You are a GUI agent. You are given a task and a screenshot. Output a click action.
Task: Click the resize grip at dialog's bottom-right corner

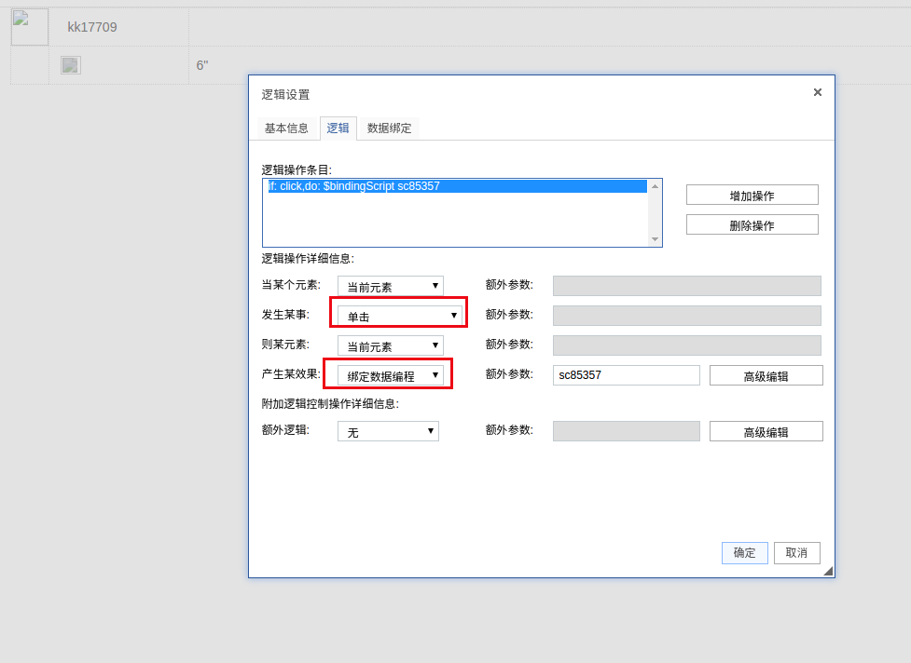(x=827, y=571)
